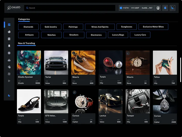Click the wallet icon beside 11 ETH
The width and height of the screenshot is (182, 137).
(x=121, y=8)
